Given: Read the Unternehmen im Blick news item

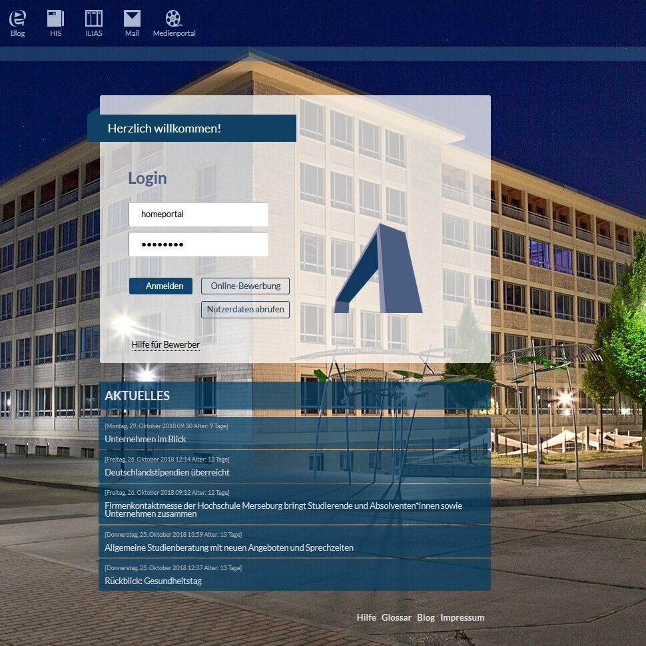Looking at the screenshot, I should click(146, 440).
